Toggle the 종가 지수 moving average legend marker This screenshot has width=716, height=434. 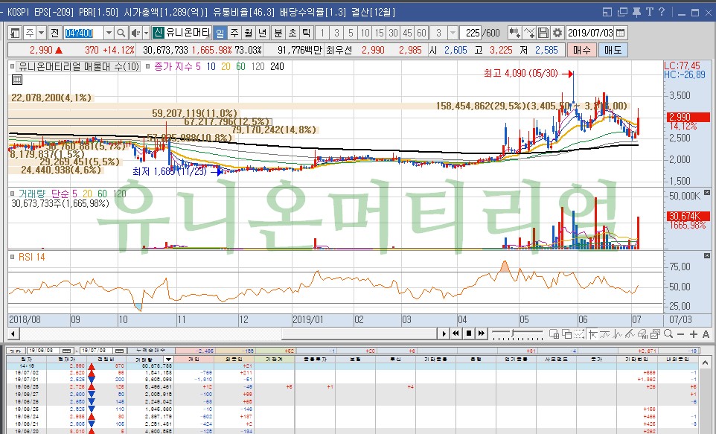tap(148, 67)
